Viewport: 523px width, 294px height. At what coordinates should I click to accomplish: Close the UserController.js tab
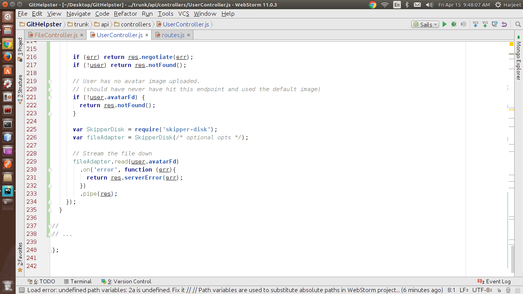tap(147, 35)
